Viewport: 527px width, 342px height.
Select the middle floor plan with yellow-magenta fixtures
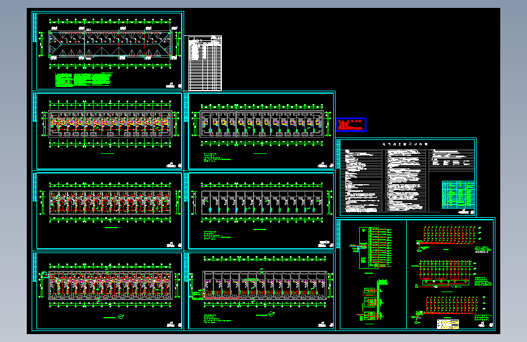(x=262, y=124)
